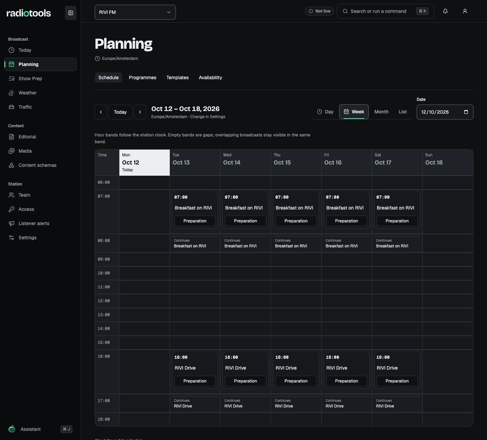Select Planning in the sidebar
The image size is (487, 440).
pos(40,64)
